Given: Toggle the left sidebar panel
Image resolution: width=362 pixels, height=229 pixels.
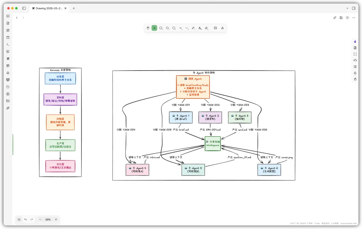Looking at the screenshot, I should 24,8.
